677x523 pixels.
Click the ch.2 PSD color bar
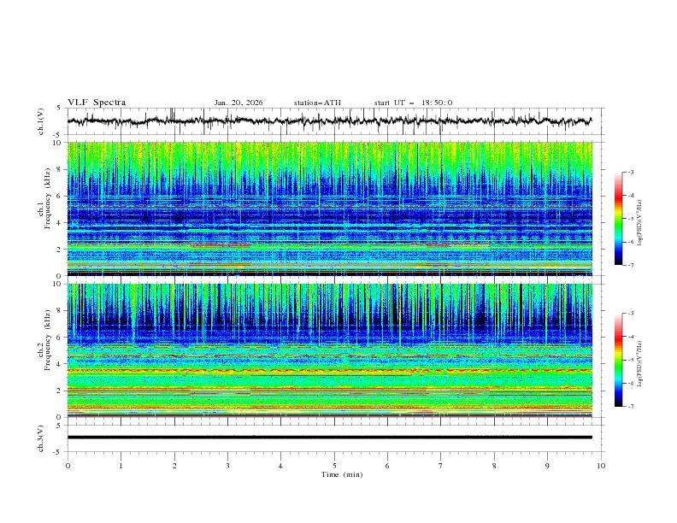(619, 360)
